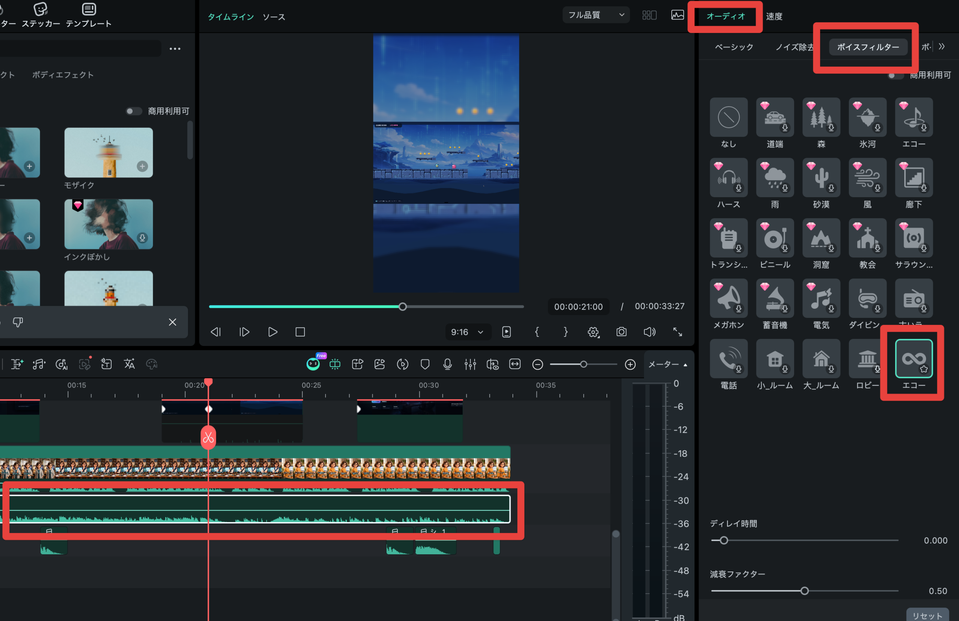Switch preview to ソース tab
959x621 pixels.
[x=273, y=16]
